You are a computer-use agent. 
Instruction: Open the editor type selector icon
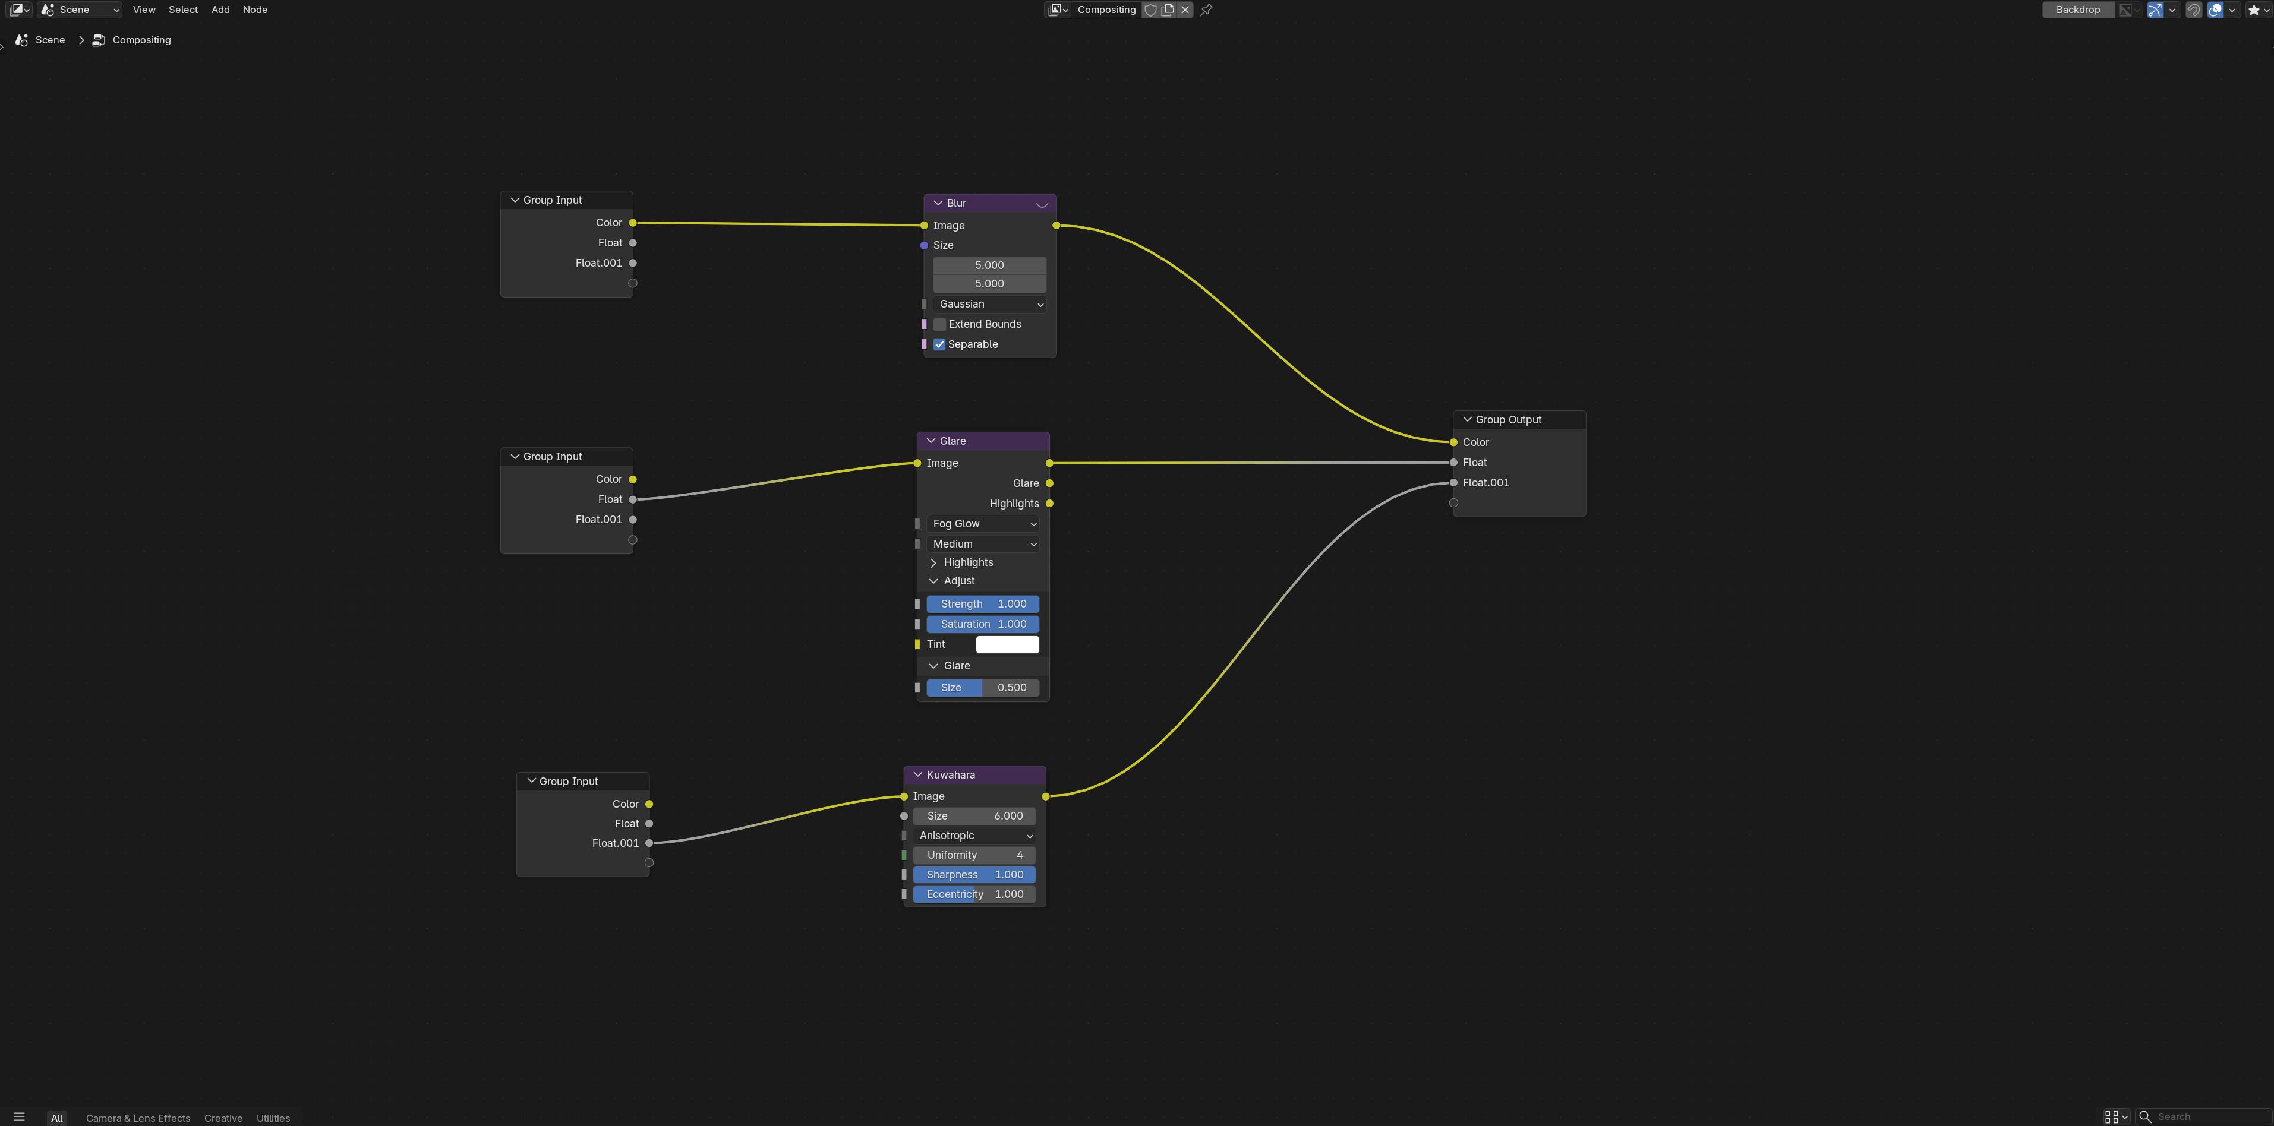(x=20, y=10)
